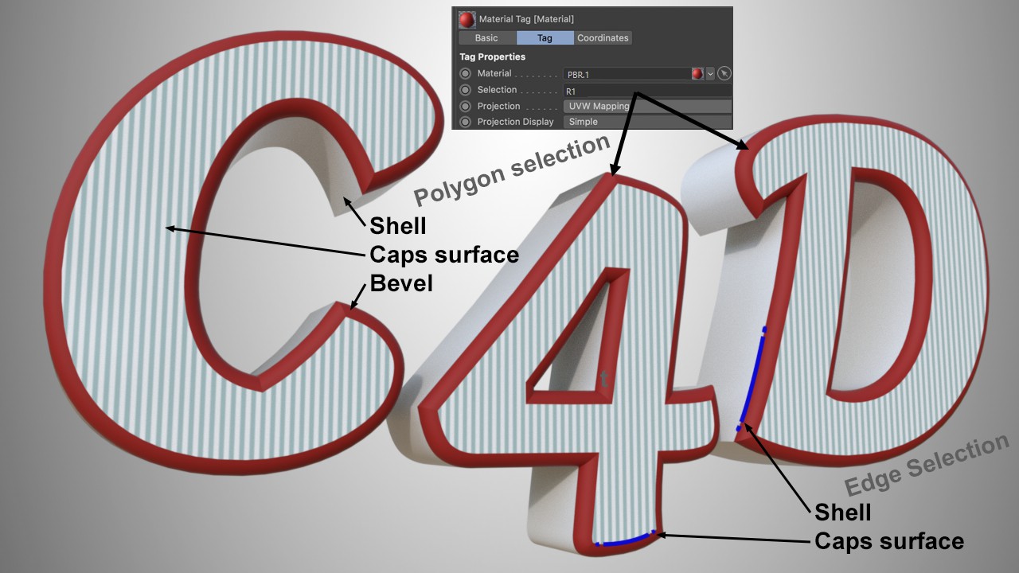Viewport: 1019px width, 573px height.
Task: Click the PBR.1 material link field
Action: pos(627,74)
